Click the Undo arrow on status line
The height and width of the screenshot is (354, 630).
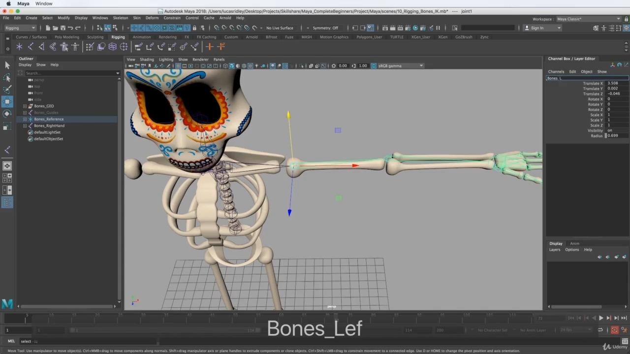coord(70,28)
